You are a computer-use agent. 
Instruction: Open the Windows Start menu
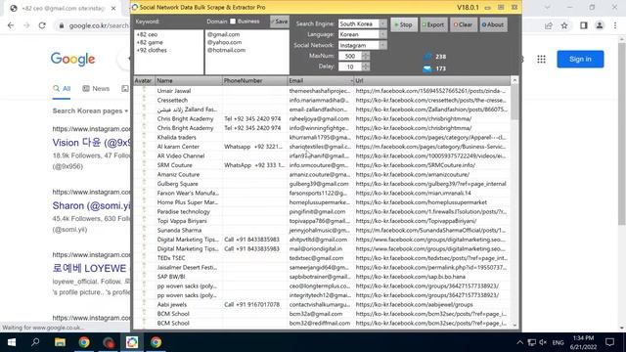pyautogui.click(x=12, y=342)
